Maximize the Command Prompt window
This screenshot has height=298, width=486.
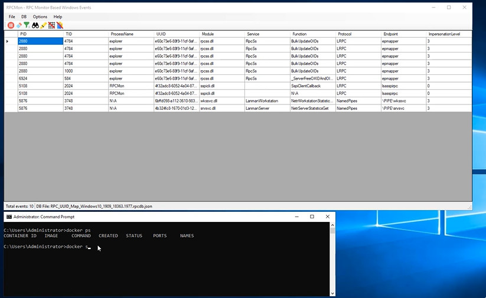[312, 217]
